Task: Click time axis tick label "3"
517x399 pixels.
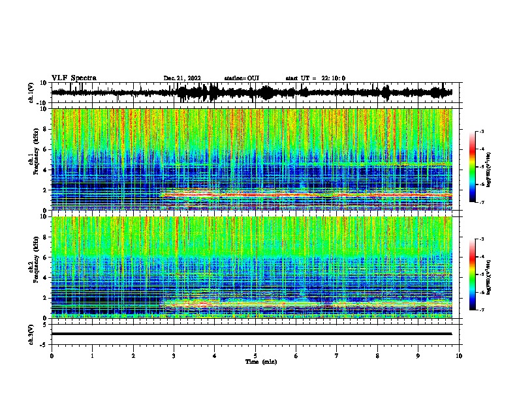Action: click(x=174, y=356)
